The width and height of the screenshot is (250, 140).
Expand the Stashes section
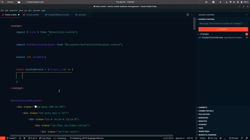(202, 124)
